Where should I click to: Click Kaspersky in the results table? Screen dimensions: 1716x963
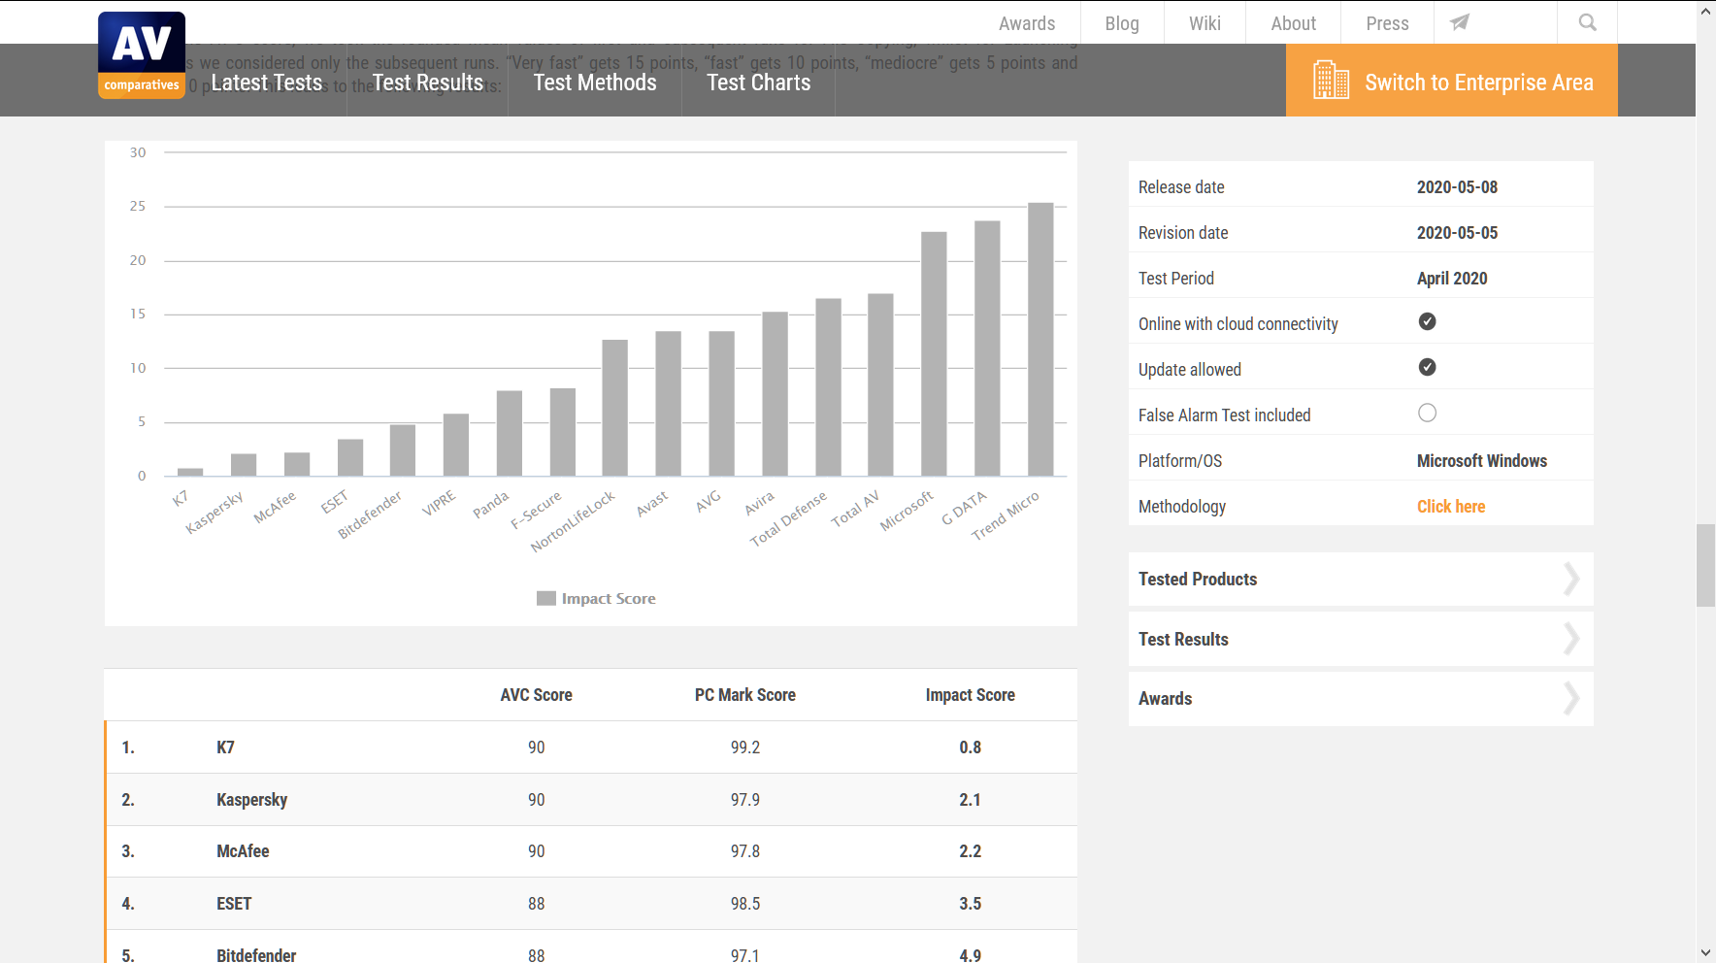coord(252,800)
